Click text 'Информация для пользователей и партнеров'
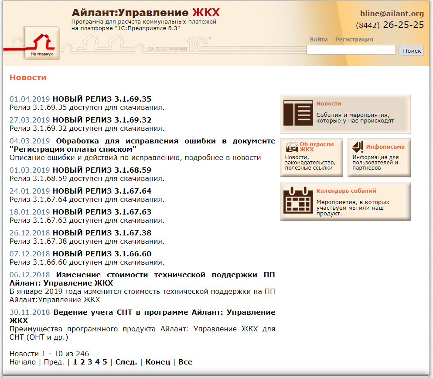Image resolution: width=433 pixels, height=378 pixels. (375, 162)
